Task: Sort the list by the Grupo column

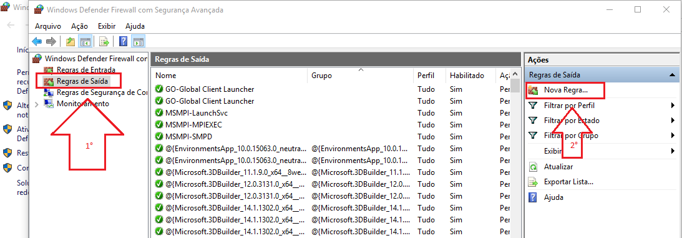Action: tap(322, 76)
